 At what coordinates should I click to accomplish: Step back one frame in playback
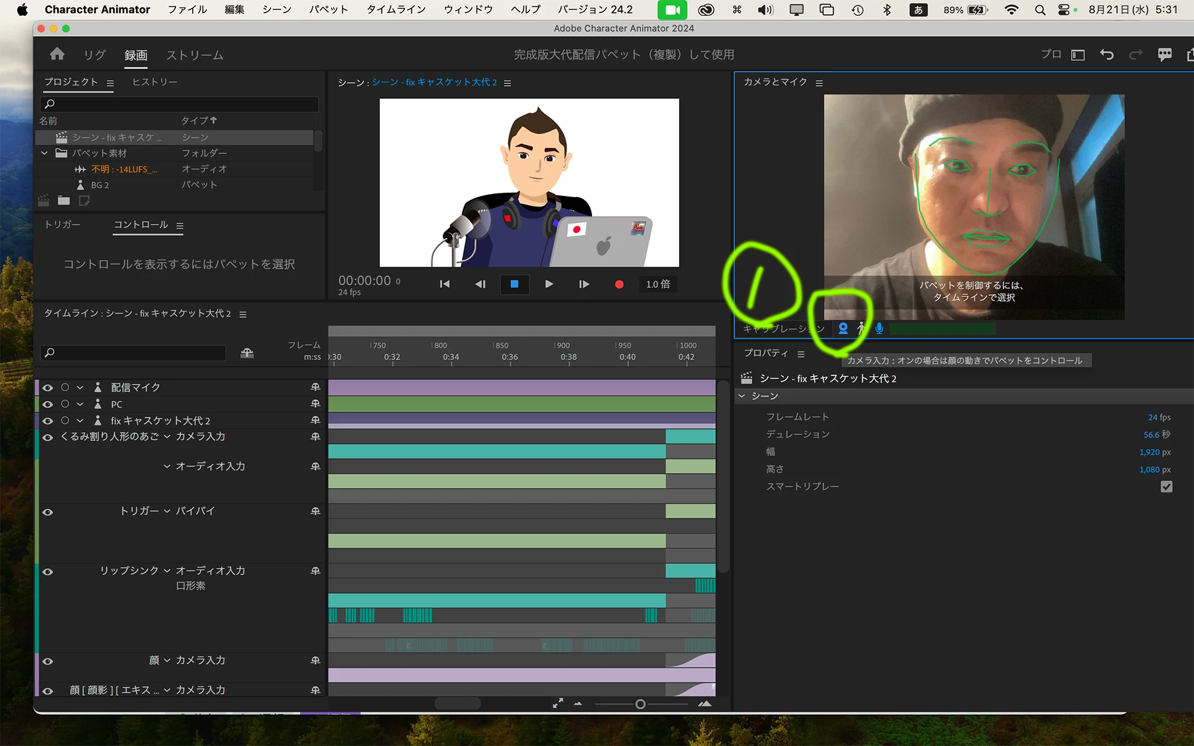tap(480, 284)
